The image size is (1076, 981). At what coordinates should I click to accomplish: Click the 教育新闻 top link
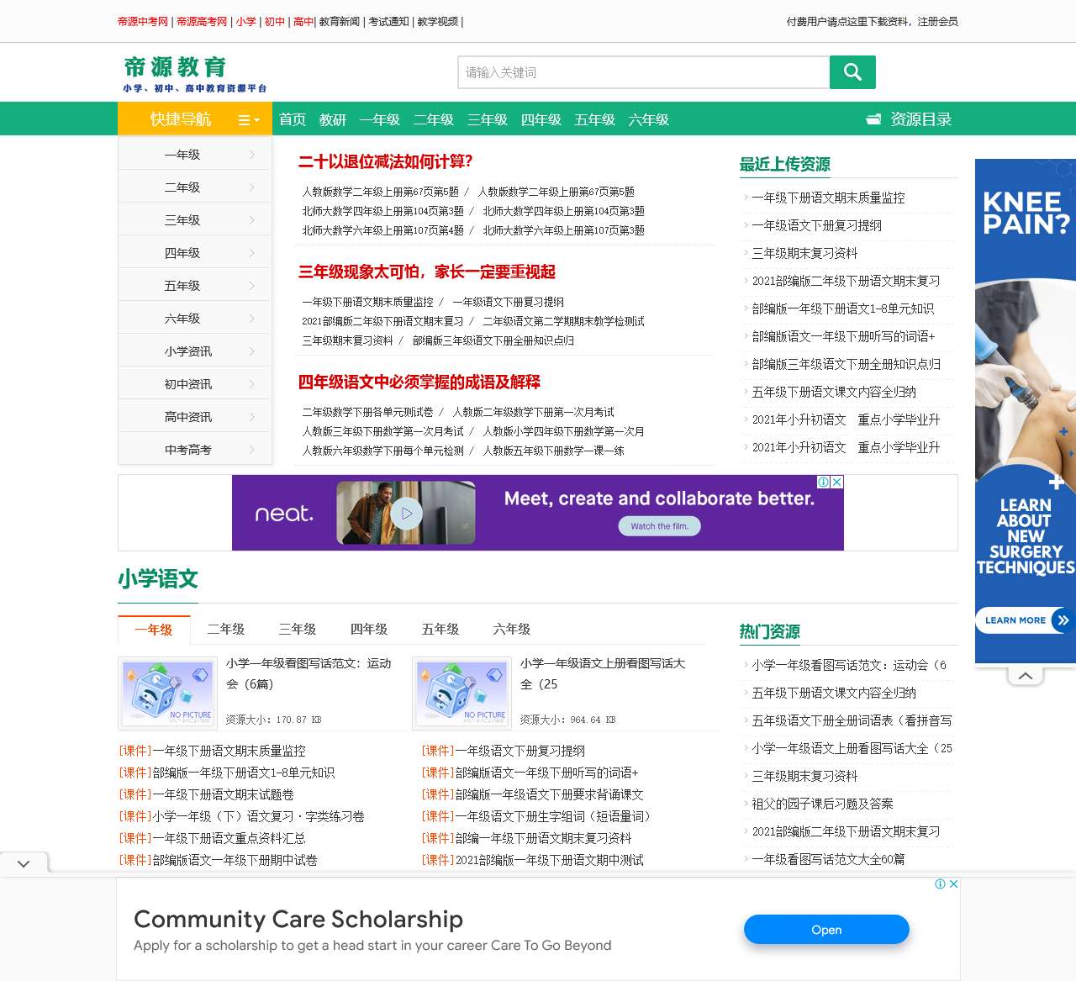(x=340, y=22)
